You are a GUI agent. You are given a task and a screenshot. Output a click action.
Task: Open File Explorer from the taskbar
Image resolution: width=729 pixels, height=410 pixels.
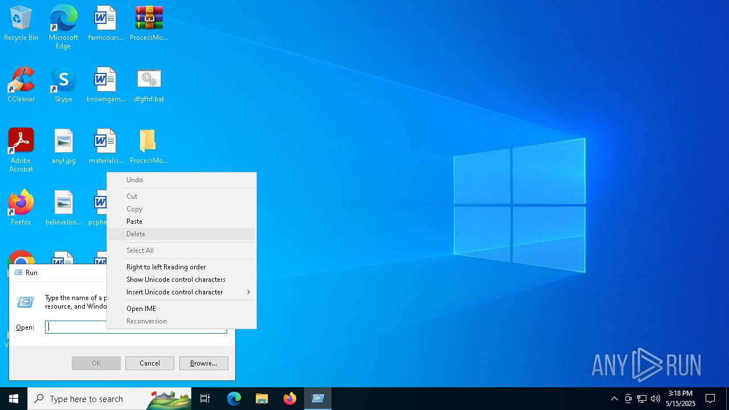click(x=261, y=399)
